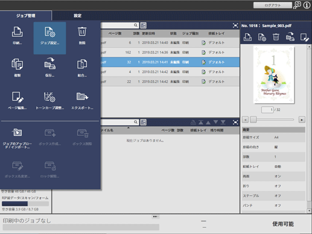Click the information icon at top right
The width and height of the screenshot is (312, 234).
pyautogui.click(x=307, y=5)
